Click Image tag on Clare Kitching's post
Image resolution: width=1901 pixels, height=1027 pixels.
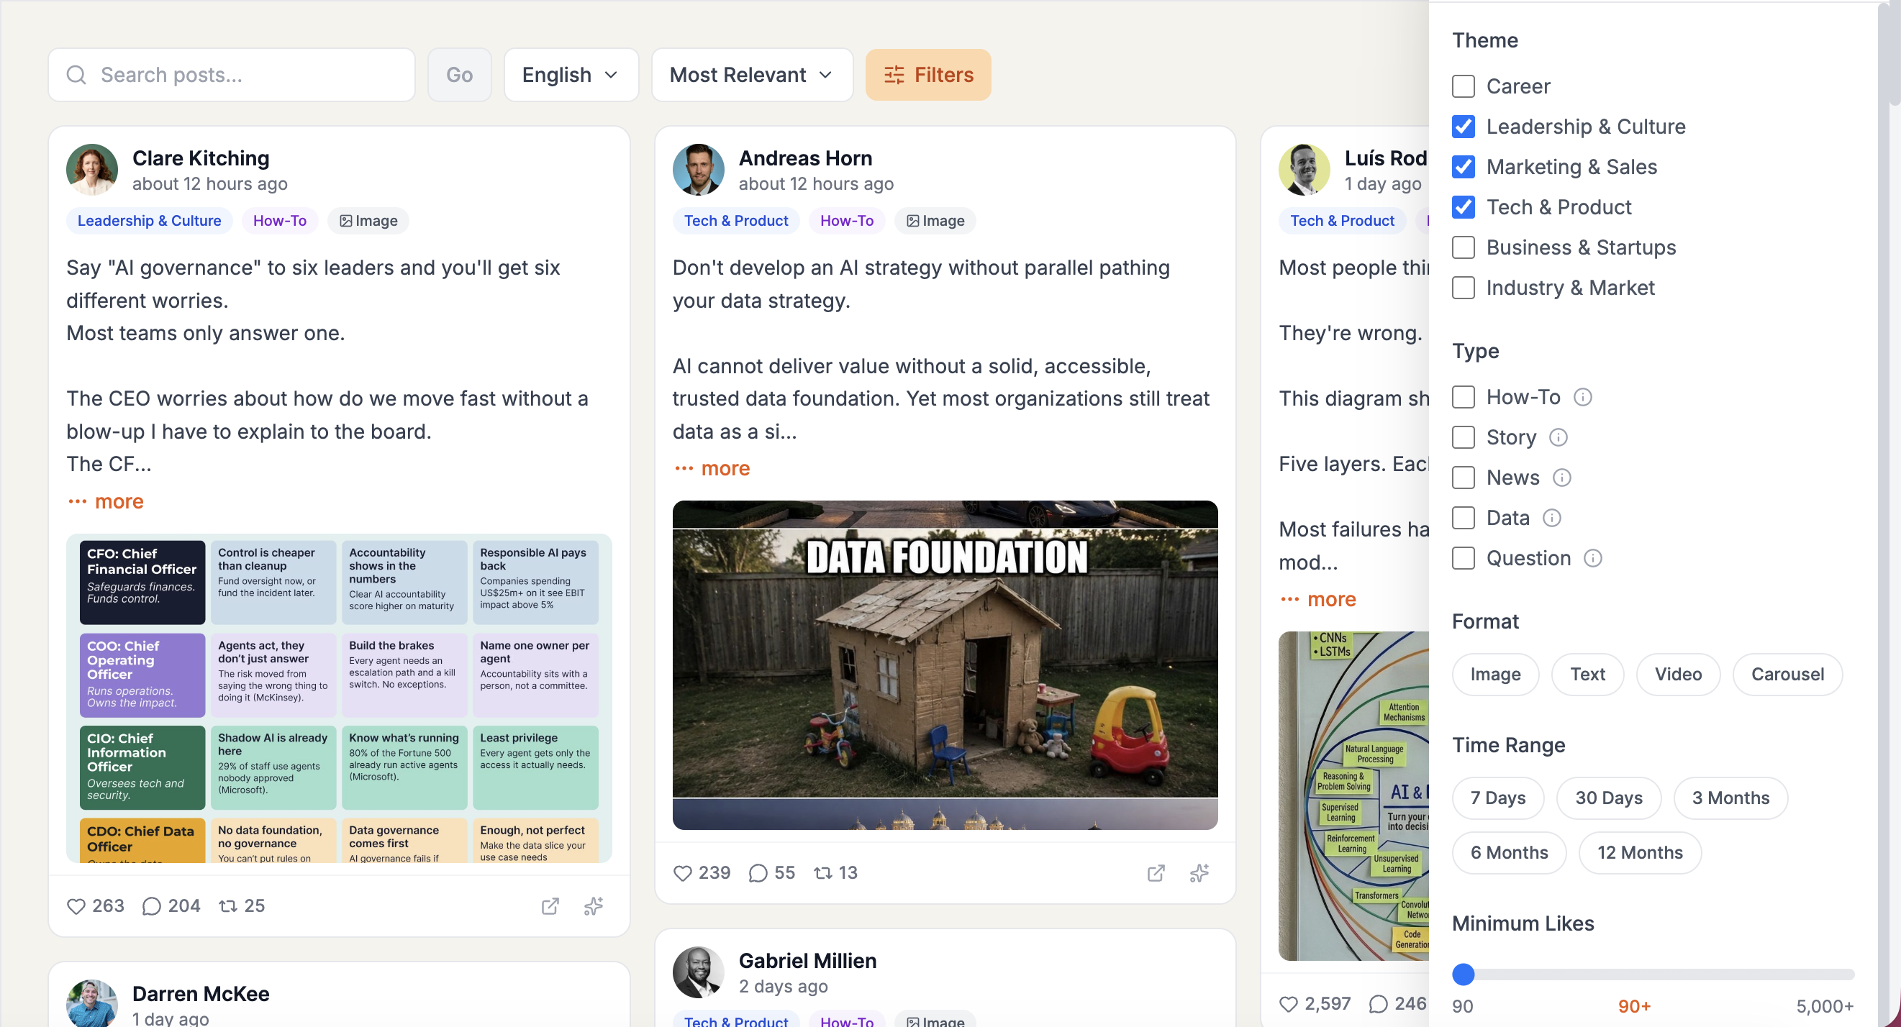368,221
